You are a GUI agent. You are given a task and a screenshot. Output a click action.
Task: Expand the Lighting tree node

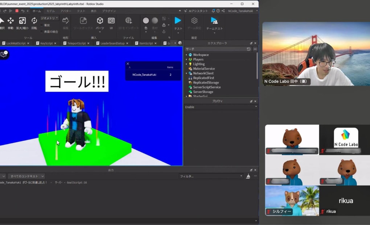186,64
